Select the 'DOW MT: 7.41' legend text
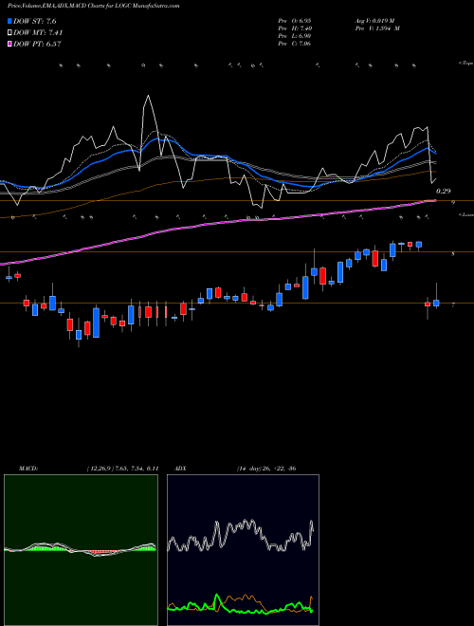Screen dimensions: 474x626 tap(38, 33)
